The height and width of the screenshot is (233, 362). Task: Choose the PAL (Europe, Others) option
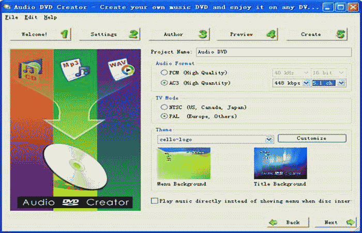click(164, 116)
